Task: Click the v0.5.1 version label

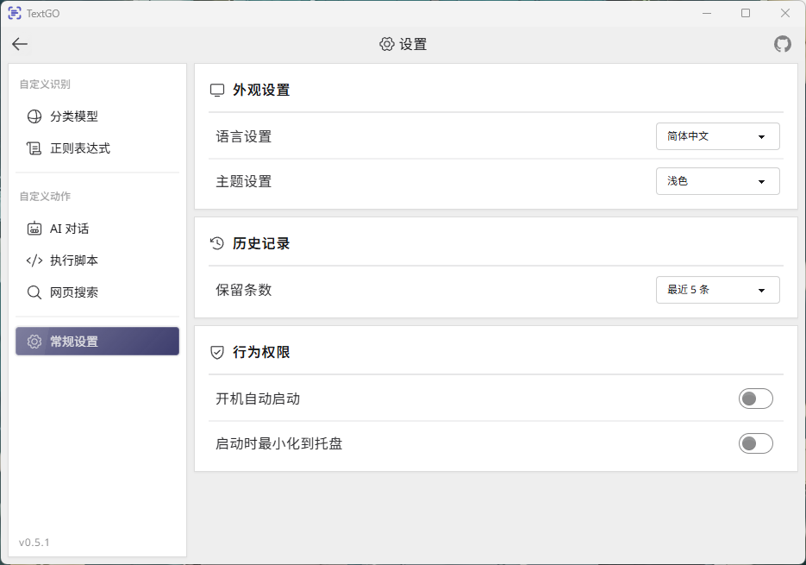Action: tap(34, 543)
